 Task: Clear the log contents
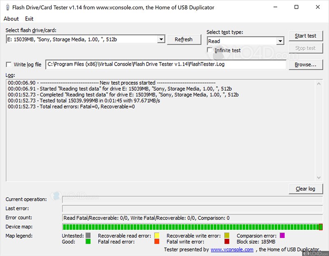coord(306,189)
